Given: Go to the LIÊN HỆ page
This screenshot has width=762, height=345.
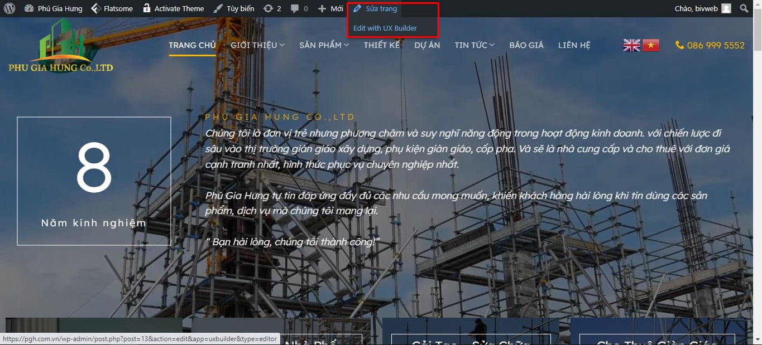Looking at the screenshot, I should coord(574,45).
